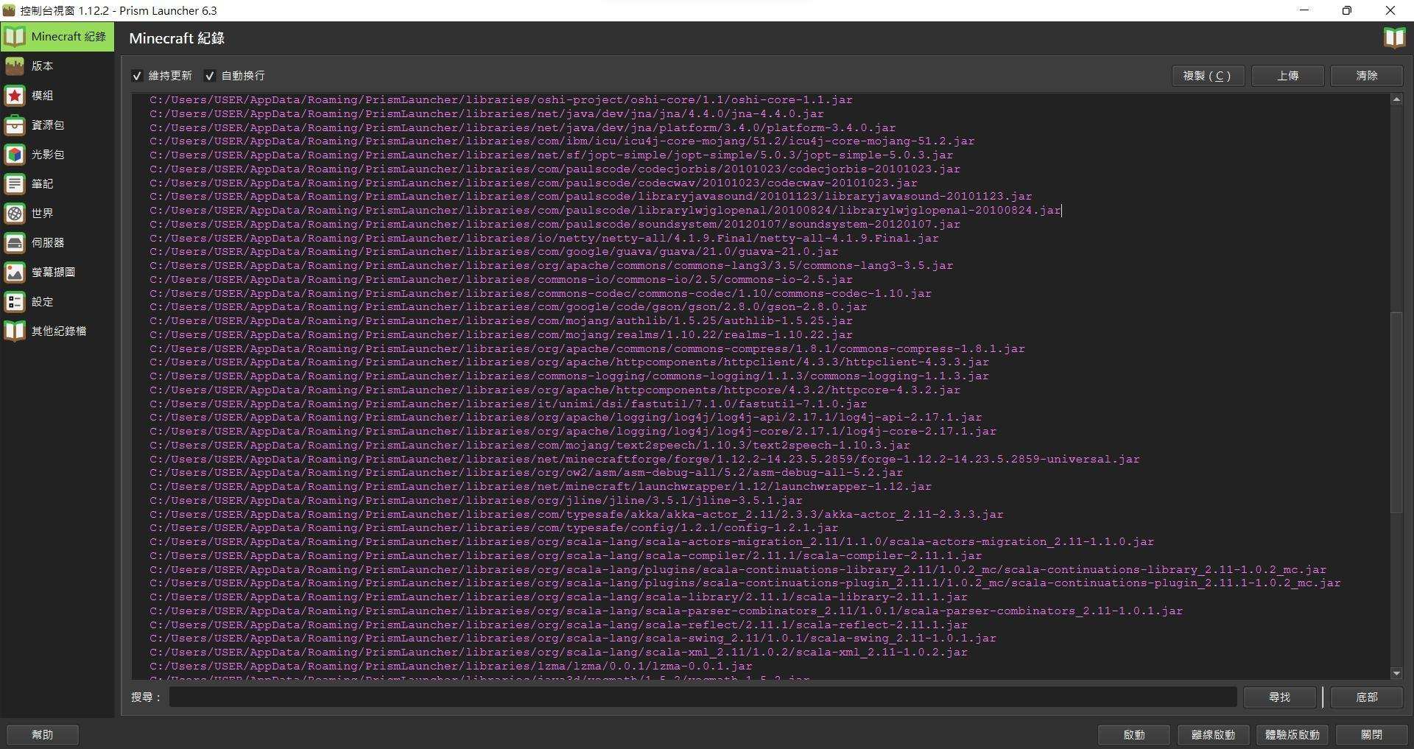Click the log line ending text2speech-1.10.3.jar
Image resolution: width=1414 pixels, height=749 pixels.
(x=530, y=445)
